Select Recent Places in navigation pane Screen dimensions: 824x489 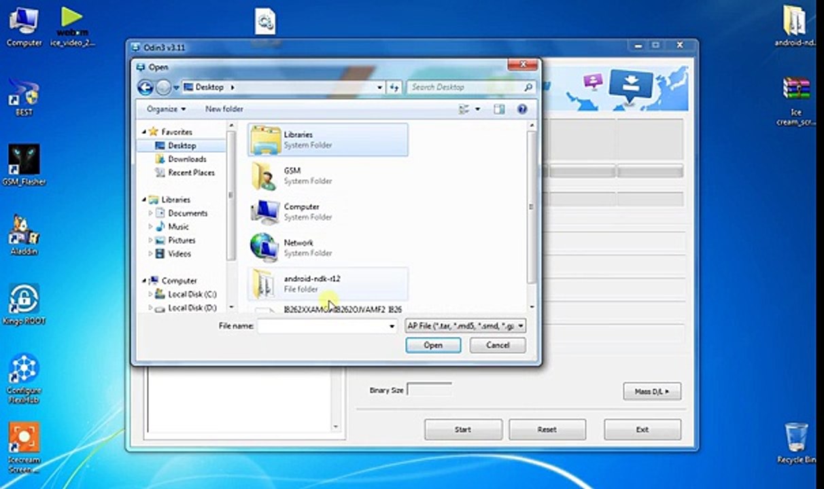click(x=191, y=173)
